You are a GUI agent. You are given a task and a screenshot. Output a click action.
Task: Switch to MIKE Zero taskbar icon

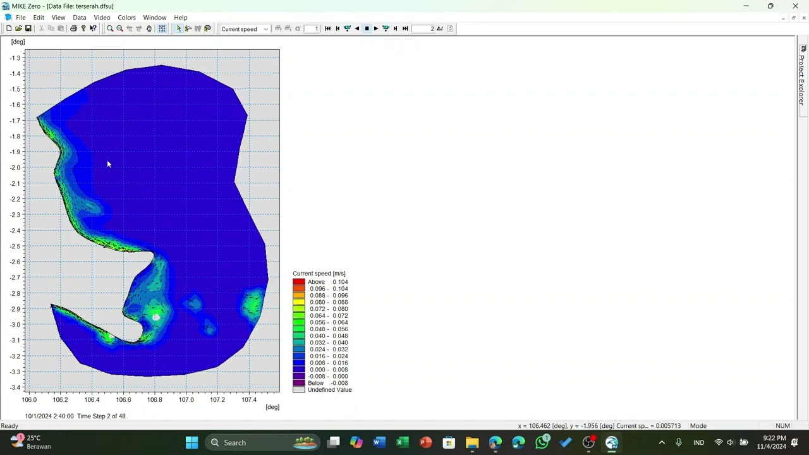click(612, 442)
